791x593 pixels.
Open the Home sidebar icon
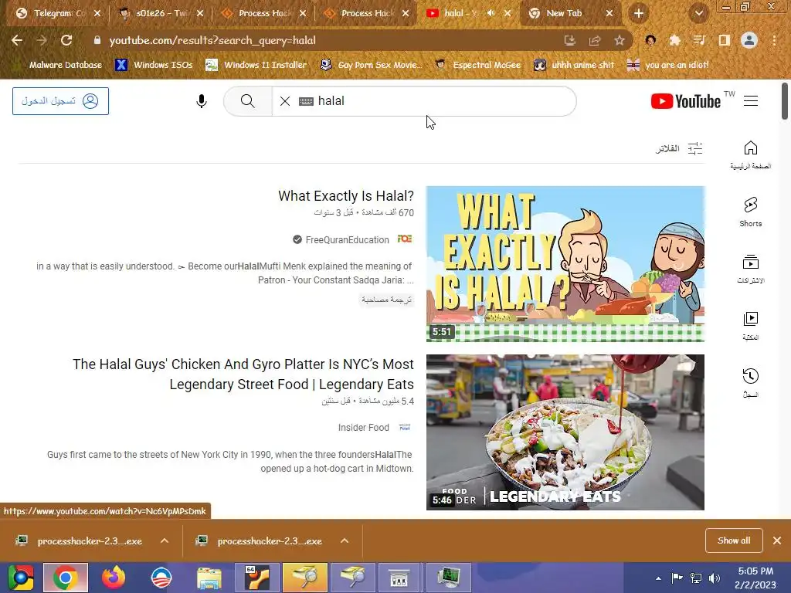click(x=750, y=154)
